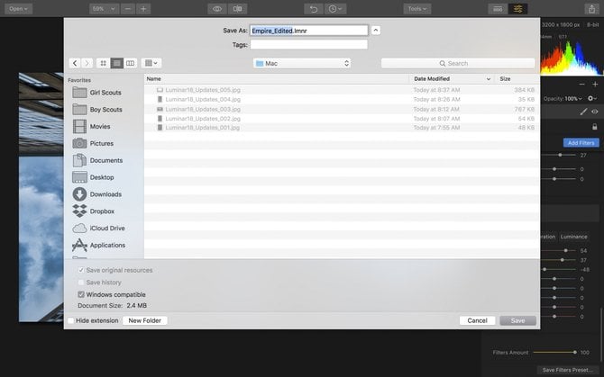Toggle Windows compatible checkbox
The width and height of the screenshot is (604, 377).
point(81,295)
